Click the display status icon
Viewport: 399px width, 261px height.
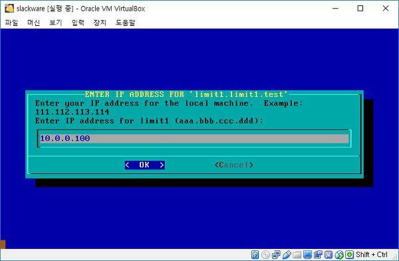pos(307,254)
